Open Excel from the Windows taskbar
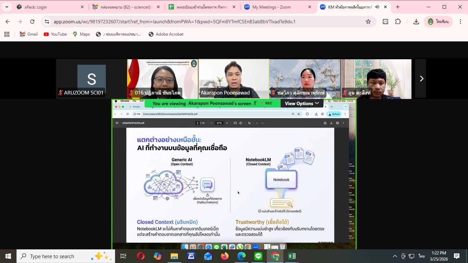Viewport: 468px width, 263px height. point(292,256)
